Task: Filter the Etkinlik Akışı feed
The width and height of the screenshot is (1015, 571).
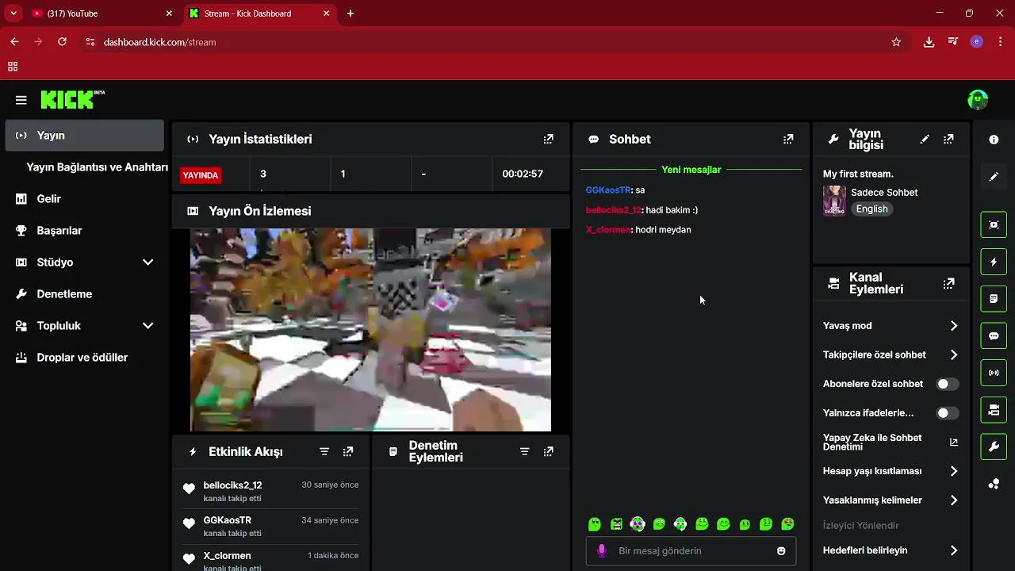Action: [324, 451]
